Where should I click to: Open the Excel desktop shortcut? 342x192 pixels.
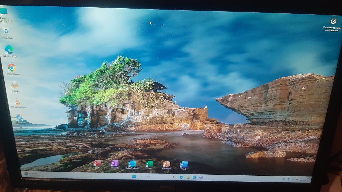149,165
